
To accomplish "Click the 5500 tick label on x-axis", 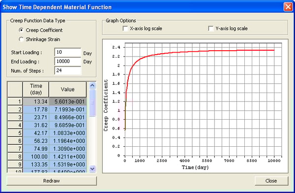I will coord(207,161).
